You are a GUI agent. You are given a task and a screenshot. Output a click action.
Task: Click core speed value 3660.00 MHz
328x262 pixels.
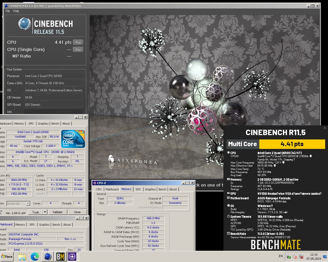pyautogui.click(x=19, y=180)
